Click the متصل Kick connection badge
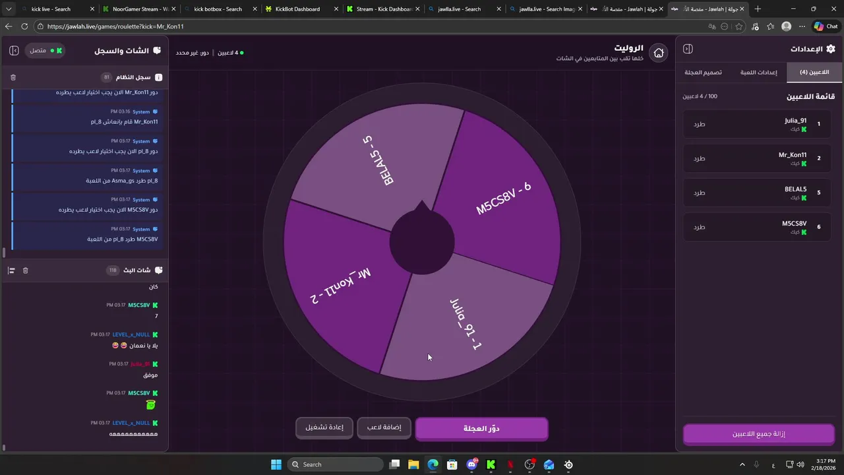 tap(46, 50)
